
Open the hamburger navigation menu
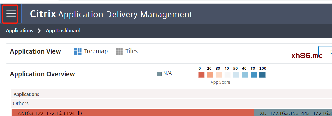[x=11, y=14]
